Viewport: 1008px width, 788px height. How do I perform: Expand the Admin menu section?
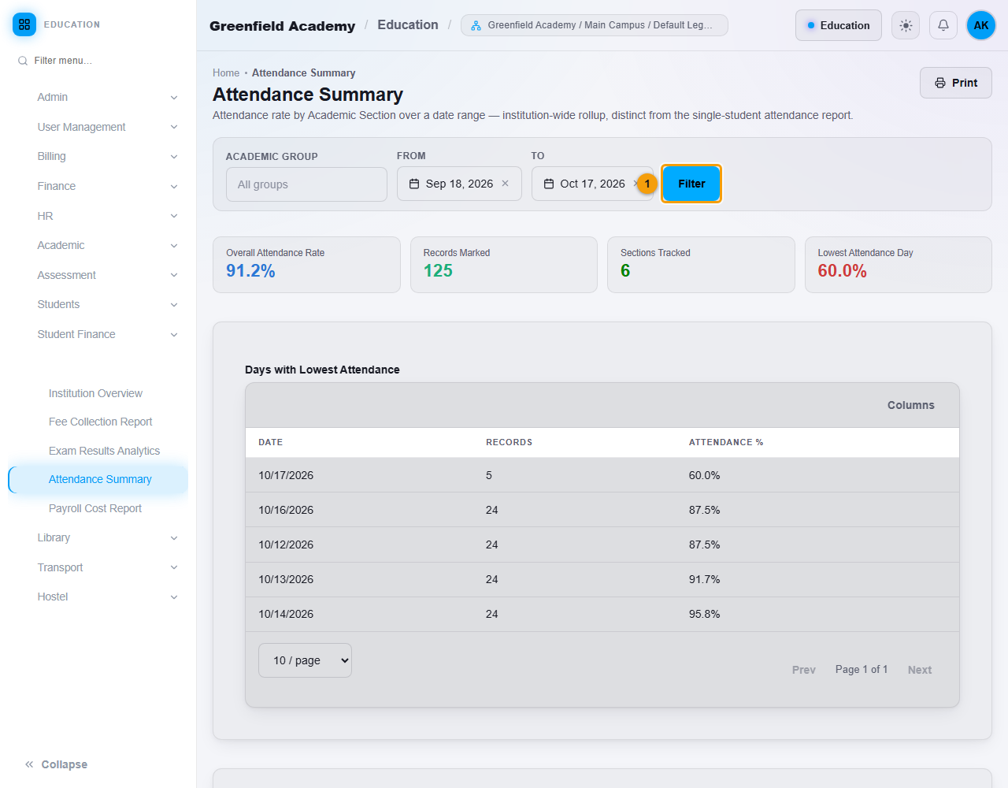point(107,97)
